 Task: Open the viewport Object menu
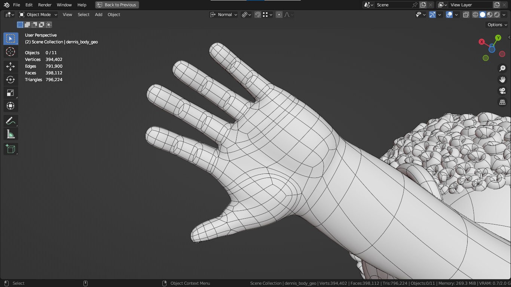pos(114,15)
